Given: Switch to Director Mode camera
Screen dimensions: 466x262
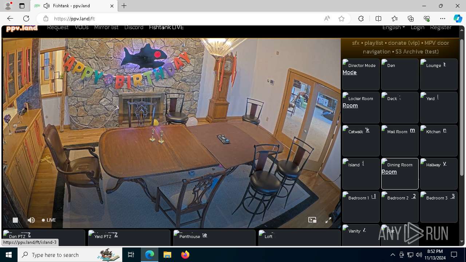Looking at the screenshot, I should coord(361,74).
